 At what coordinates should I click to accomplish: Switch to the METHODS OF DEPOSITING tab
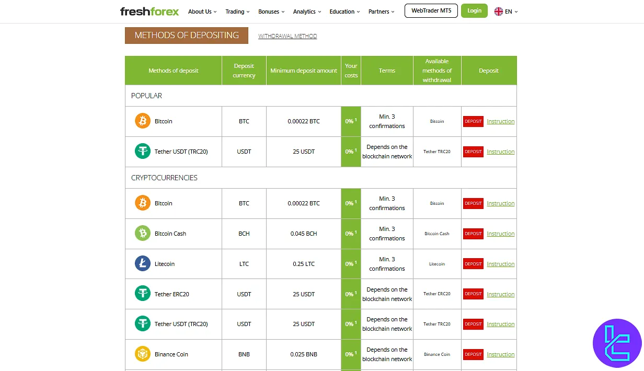pyautogui.click(x=186, y=35)
